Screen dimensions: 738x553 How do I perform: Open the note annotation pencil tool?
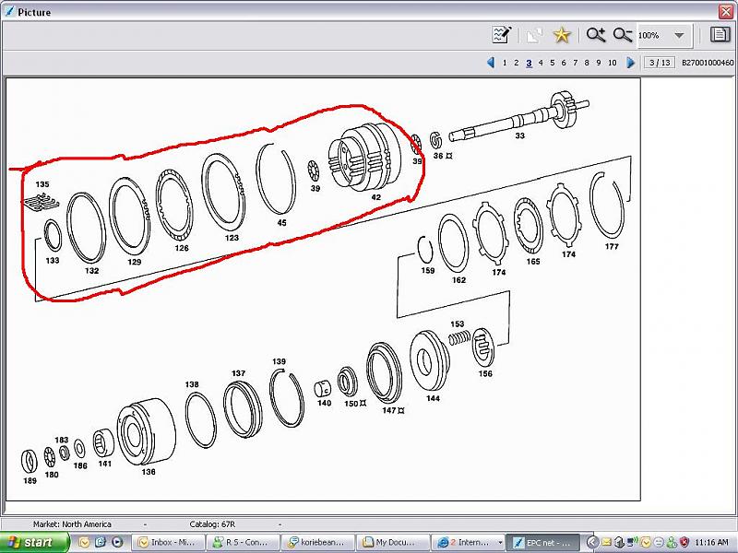click(x=502, y=35)
